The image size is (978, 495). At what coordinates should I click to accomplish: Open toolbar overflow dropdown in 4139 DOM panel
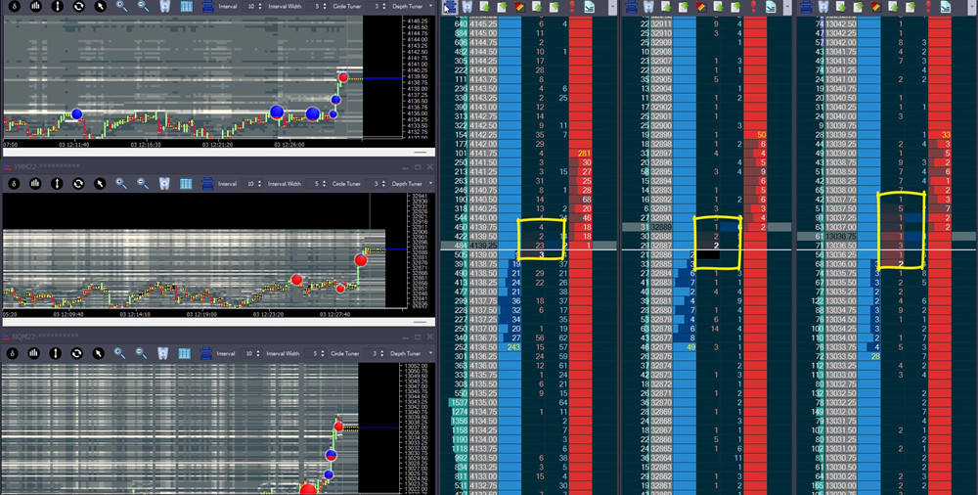point(612,7)
